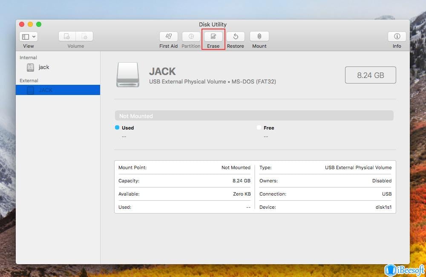Open the Info panel for the drive
Screen dimensions: 426x277
397,37
